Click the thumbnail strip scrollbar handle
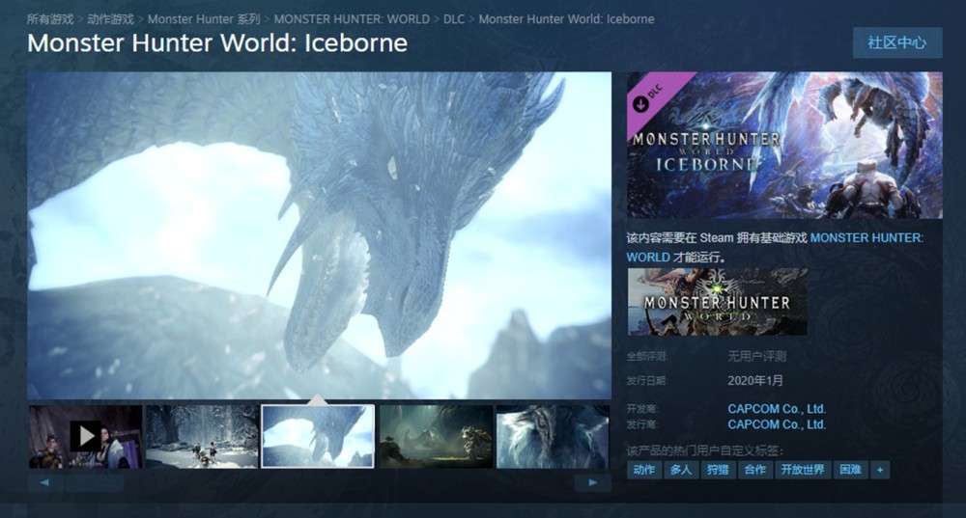Image resolution: width=966 pixels, height=518 pixels. tap(94, 483)
